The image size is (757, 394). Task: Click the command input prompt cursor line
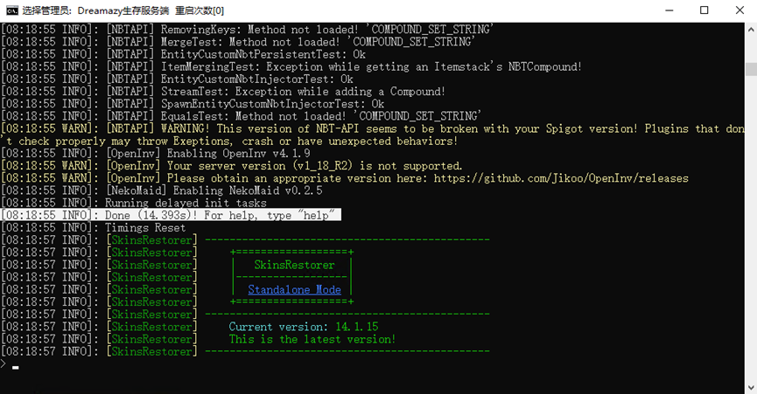(x=16, y=366)
